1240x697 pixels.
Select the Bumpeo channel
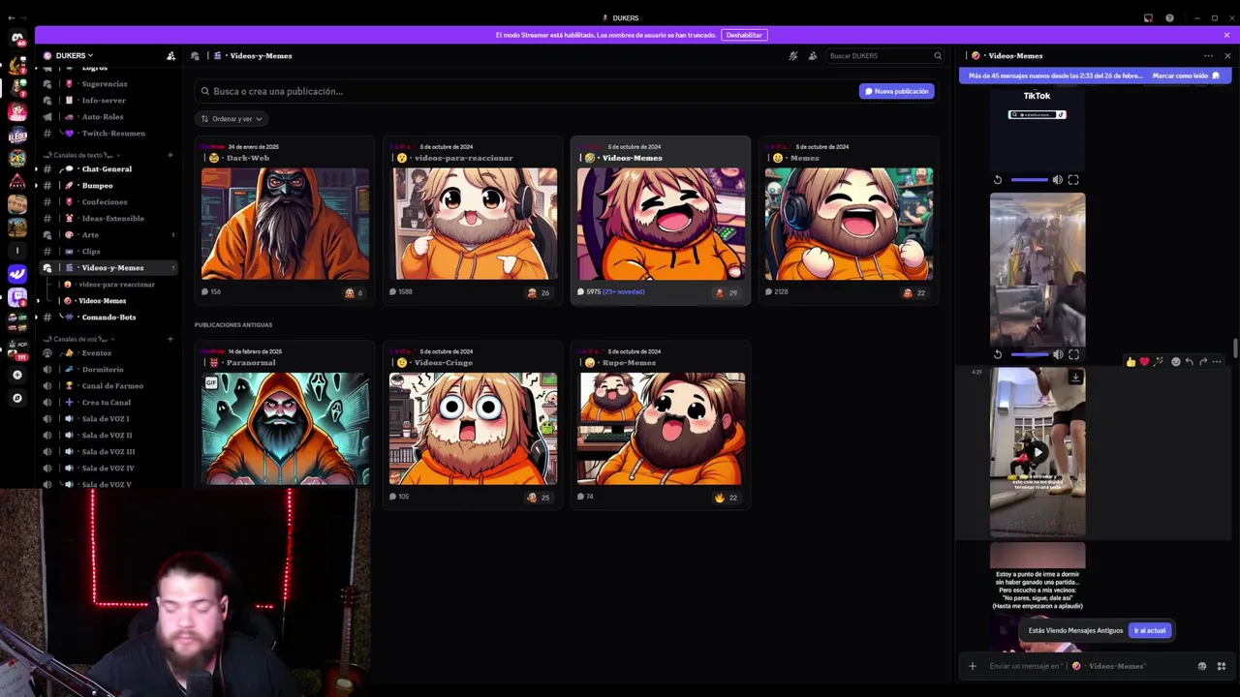coord(108,186)
